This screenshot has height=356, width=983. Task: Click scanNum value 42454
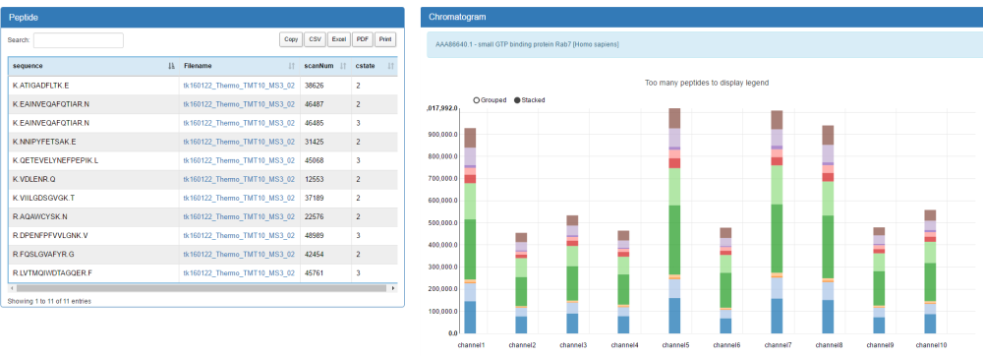point(315,255)
